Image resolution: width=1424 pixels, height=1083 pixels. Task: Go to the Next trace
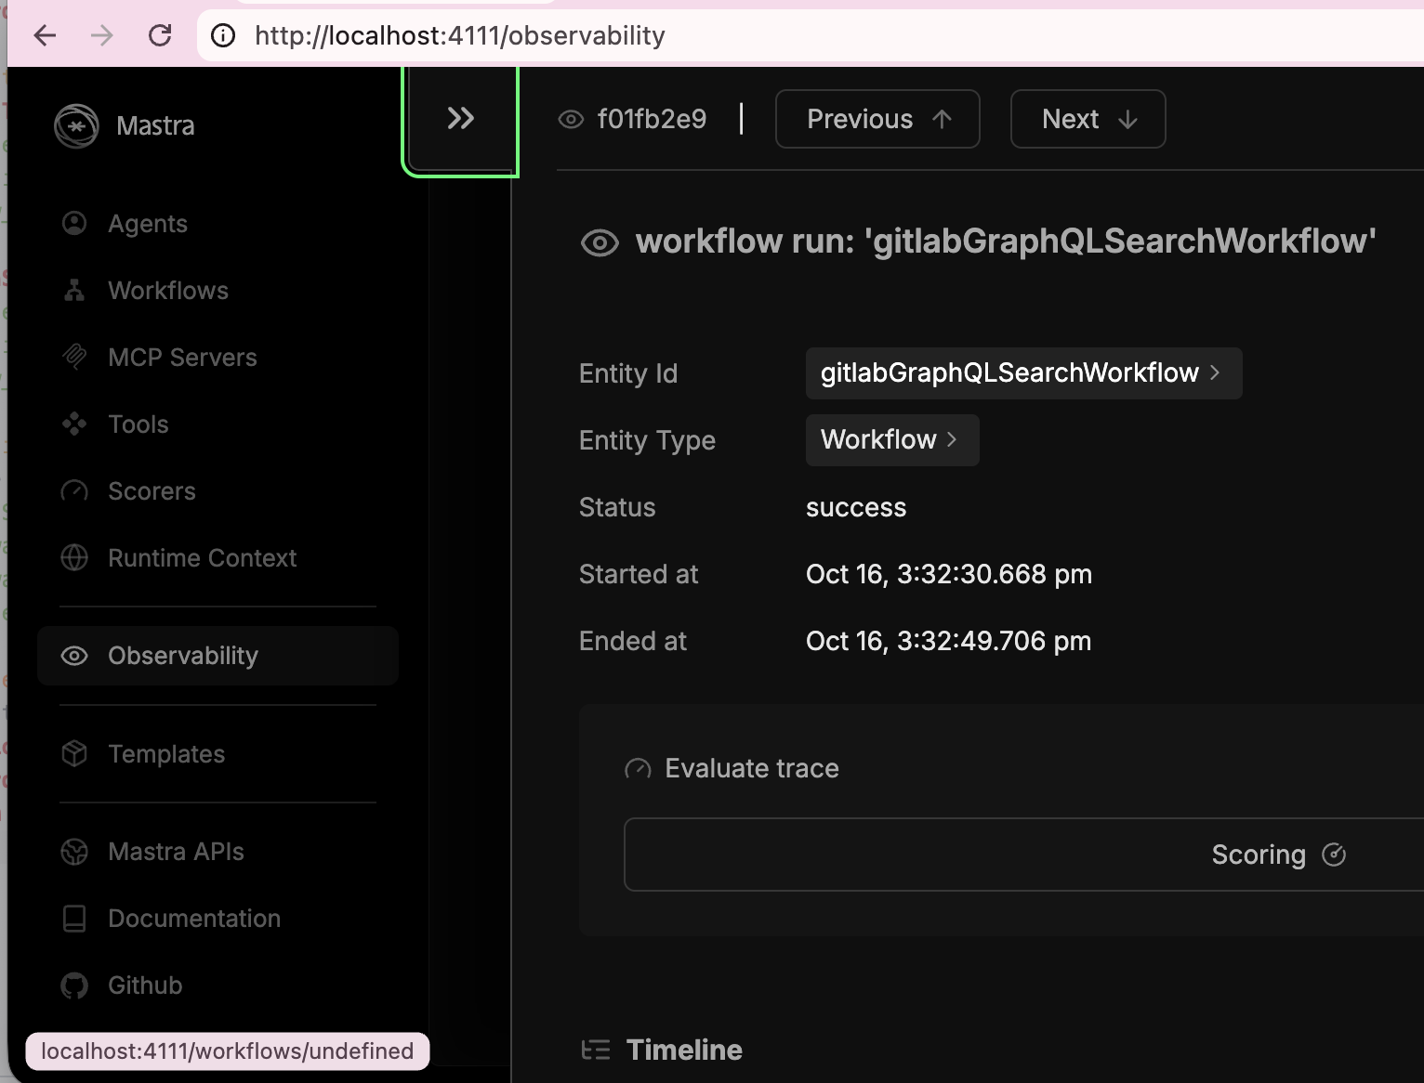pos(1088,119)
